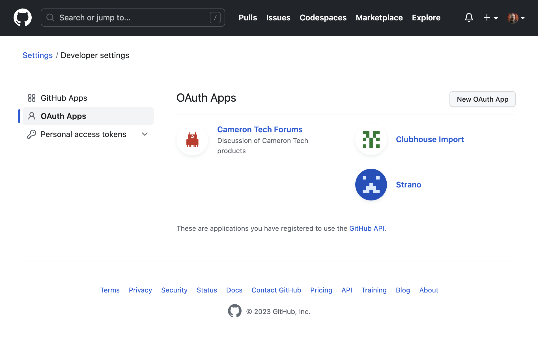
Task: Open the Strano app
Action: [x=408, y=185]
